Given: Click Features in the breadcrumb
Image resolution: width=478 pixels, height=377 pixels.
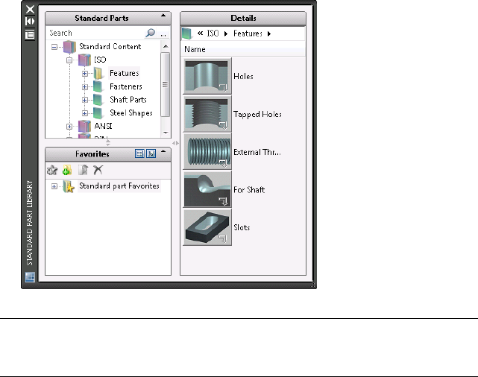Looking at the screenshot, I should click(248, 34).
